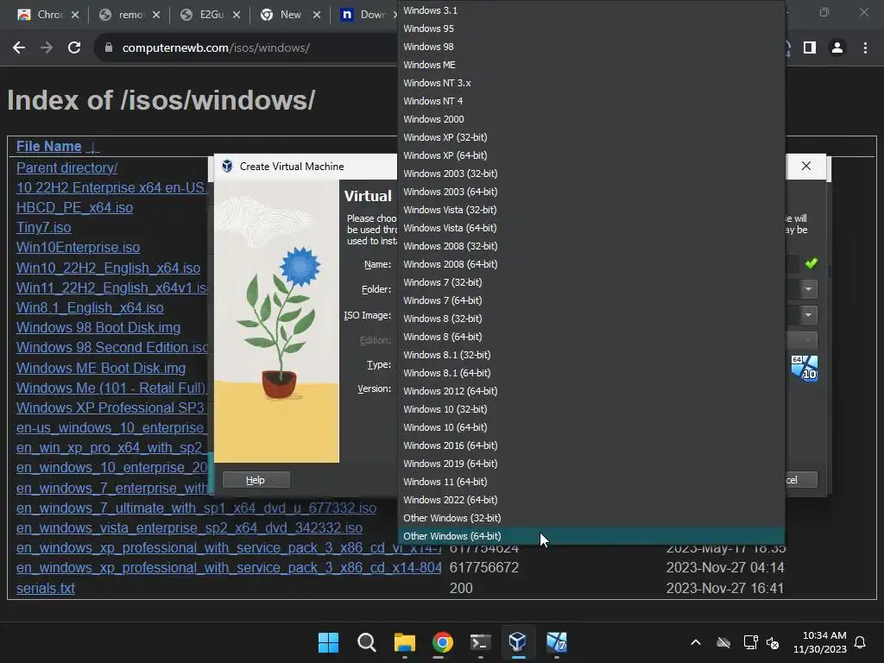Select Windows 2022 (64-bit) entry
The width and height of the screenshot is (884, 663).
click(590, 500)
